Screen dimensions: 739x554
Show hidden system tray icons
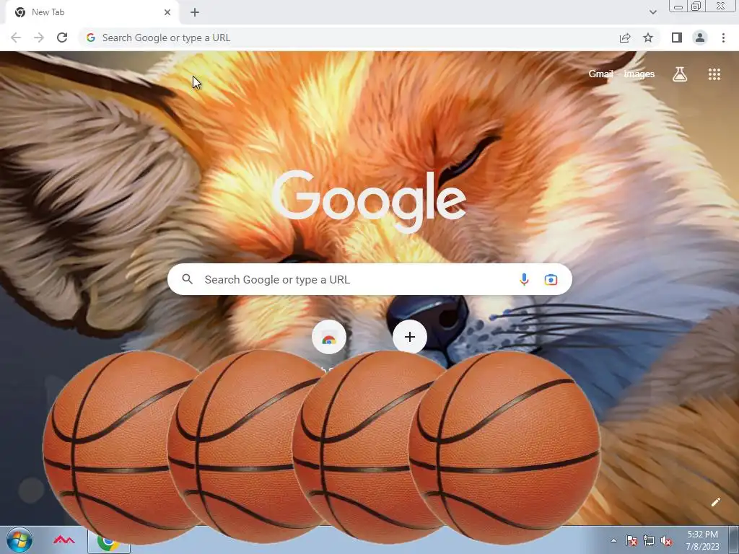coord(613,541)
